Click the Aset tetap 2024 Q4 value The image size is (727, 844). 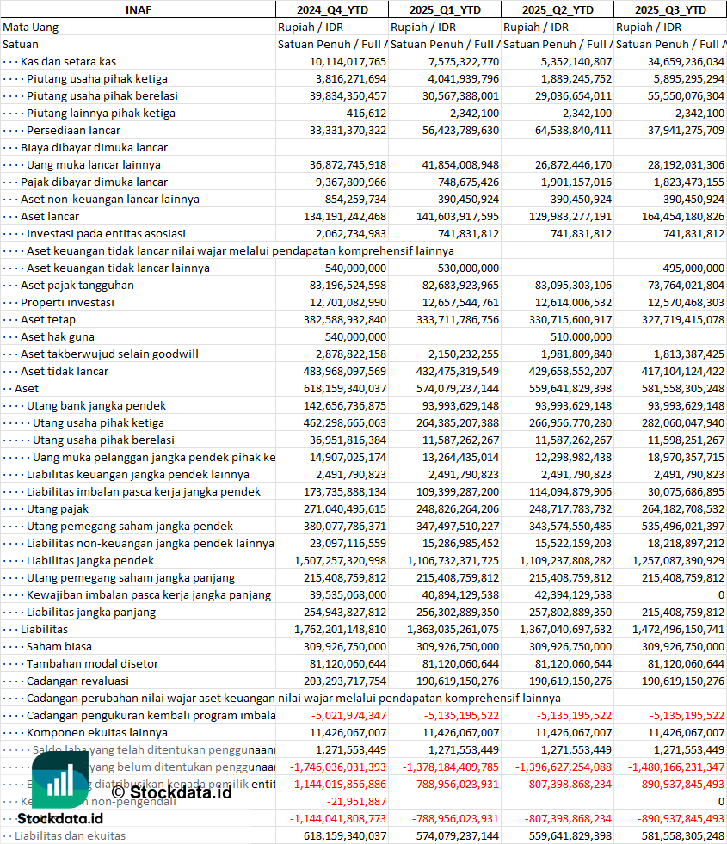(345, 320)
